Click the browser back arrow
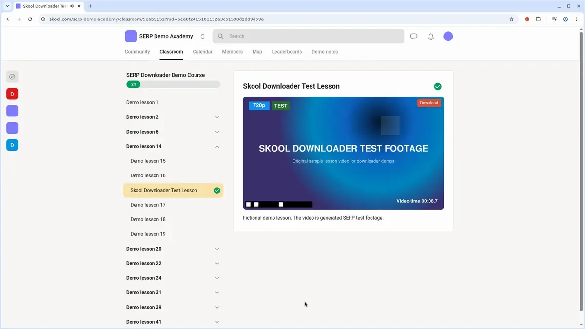Screen dimensions: 585x329 coord(8,19)
